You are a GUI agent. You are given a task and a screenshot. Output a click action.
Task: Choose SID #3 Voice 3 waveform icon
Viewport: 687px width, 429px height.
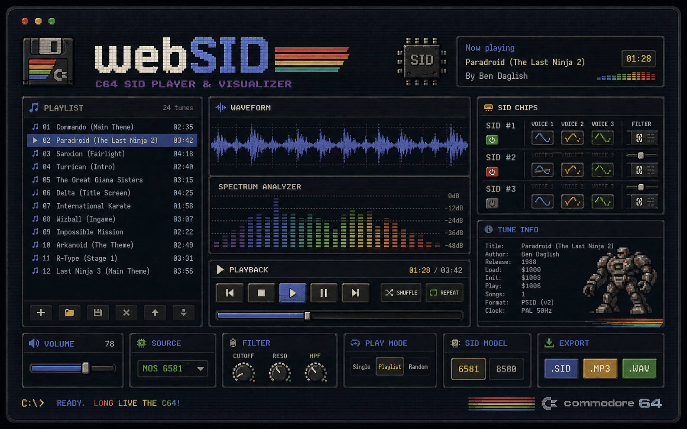603,202
